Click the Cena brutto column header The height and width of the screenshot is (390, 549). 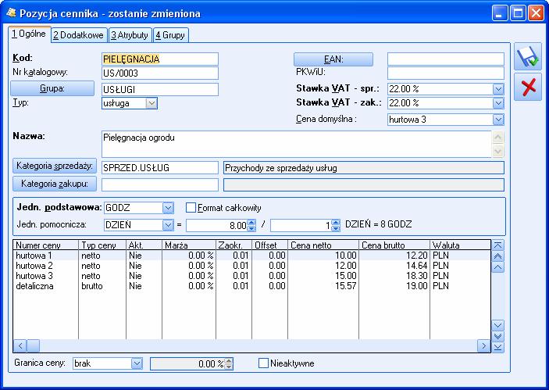394,245
